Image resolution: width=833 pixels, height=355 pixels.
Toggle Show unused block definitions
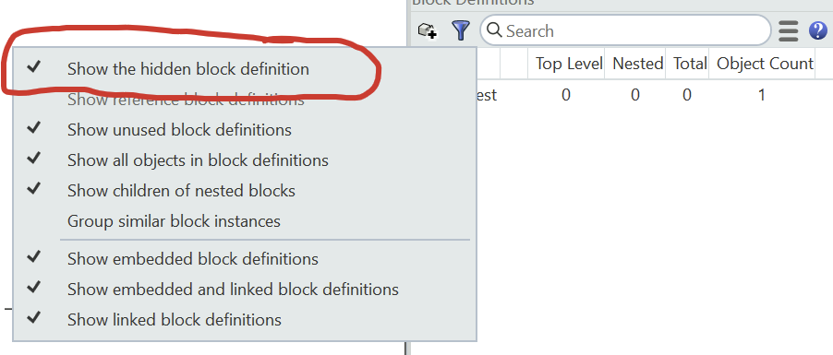point(245,130)
